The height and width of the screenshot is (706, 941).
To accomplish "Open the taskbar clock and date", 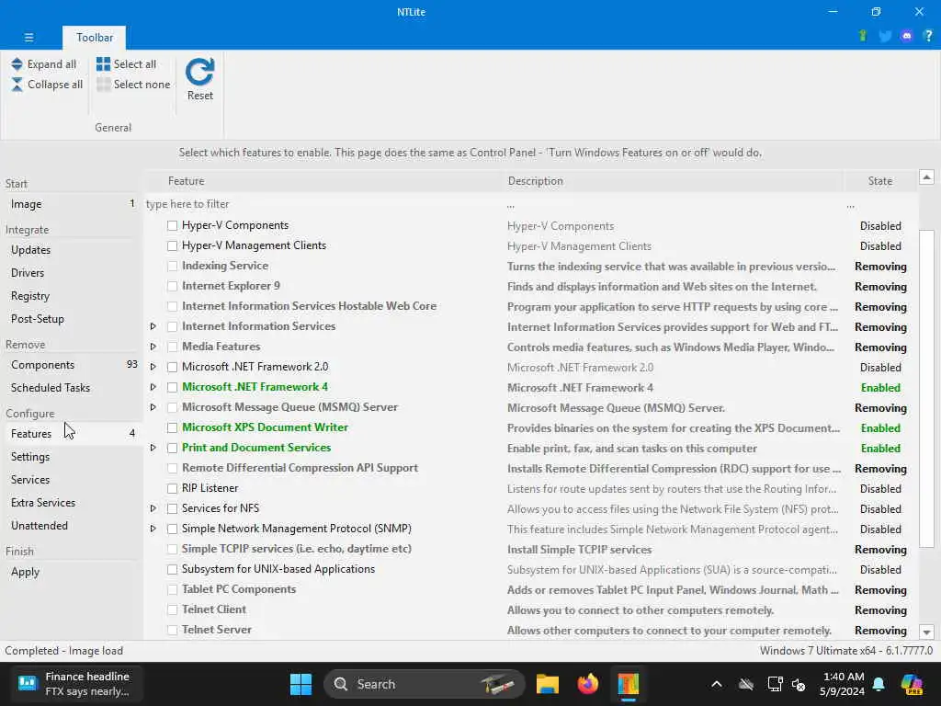I will (x=842, y=684).
